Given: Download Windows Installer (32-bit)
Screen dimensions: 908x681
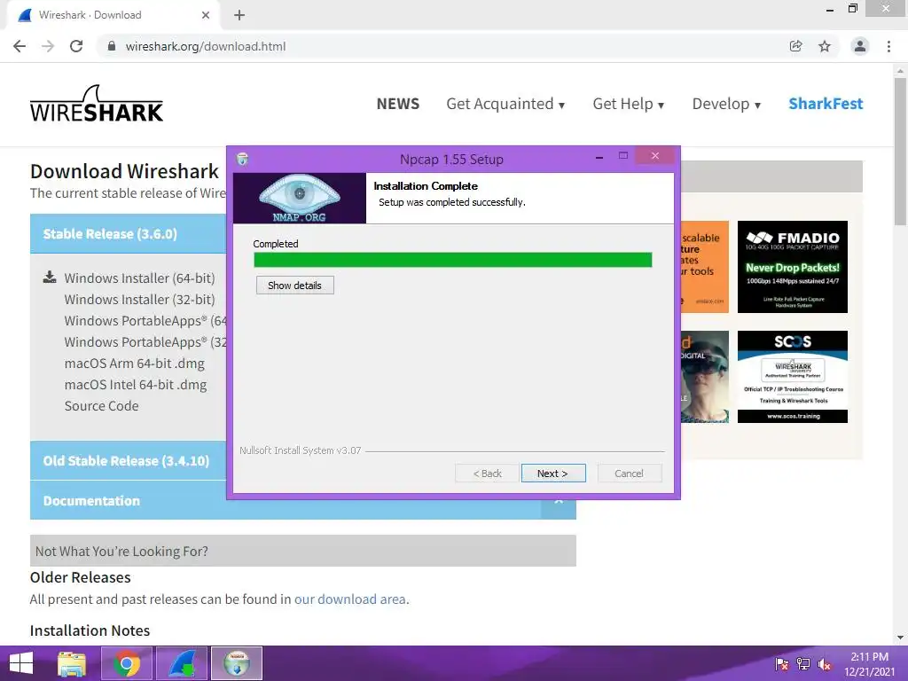Looking at the screenshot, I should coord(139,300).
